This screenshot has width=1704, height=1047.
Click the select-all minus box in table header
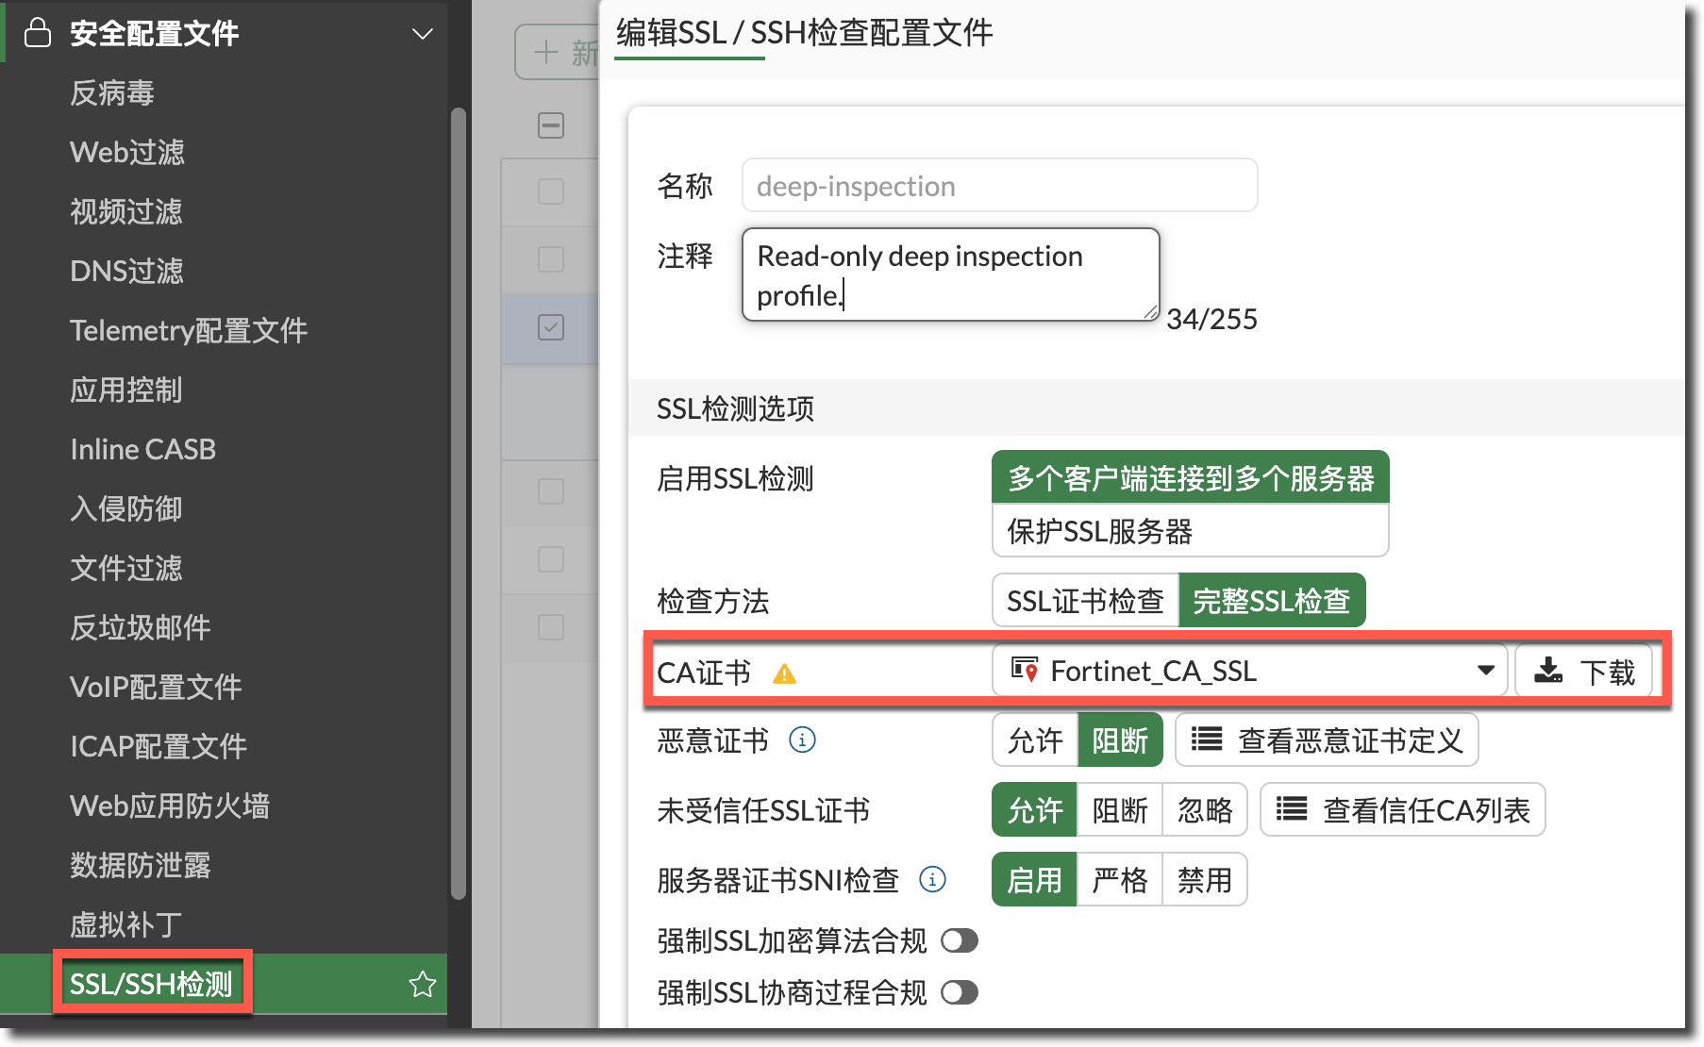click(x=551, y=125)
